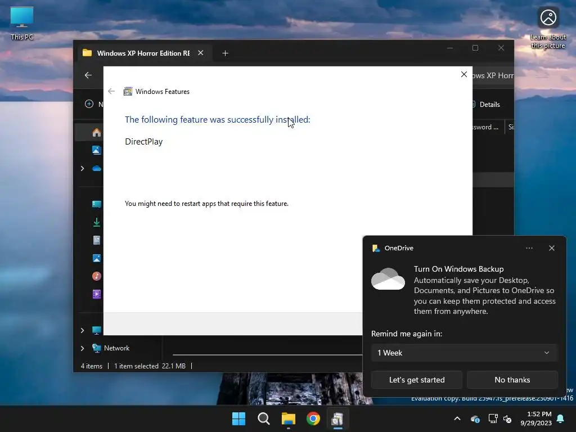Click Details button in Explorer
The height and width of the screenshot is (432, 576).
(486, 104)
